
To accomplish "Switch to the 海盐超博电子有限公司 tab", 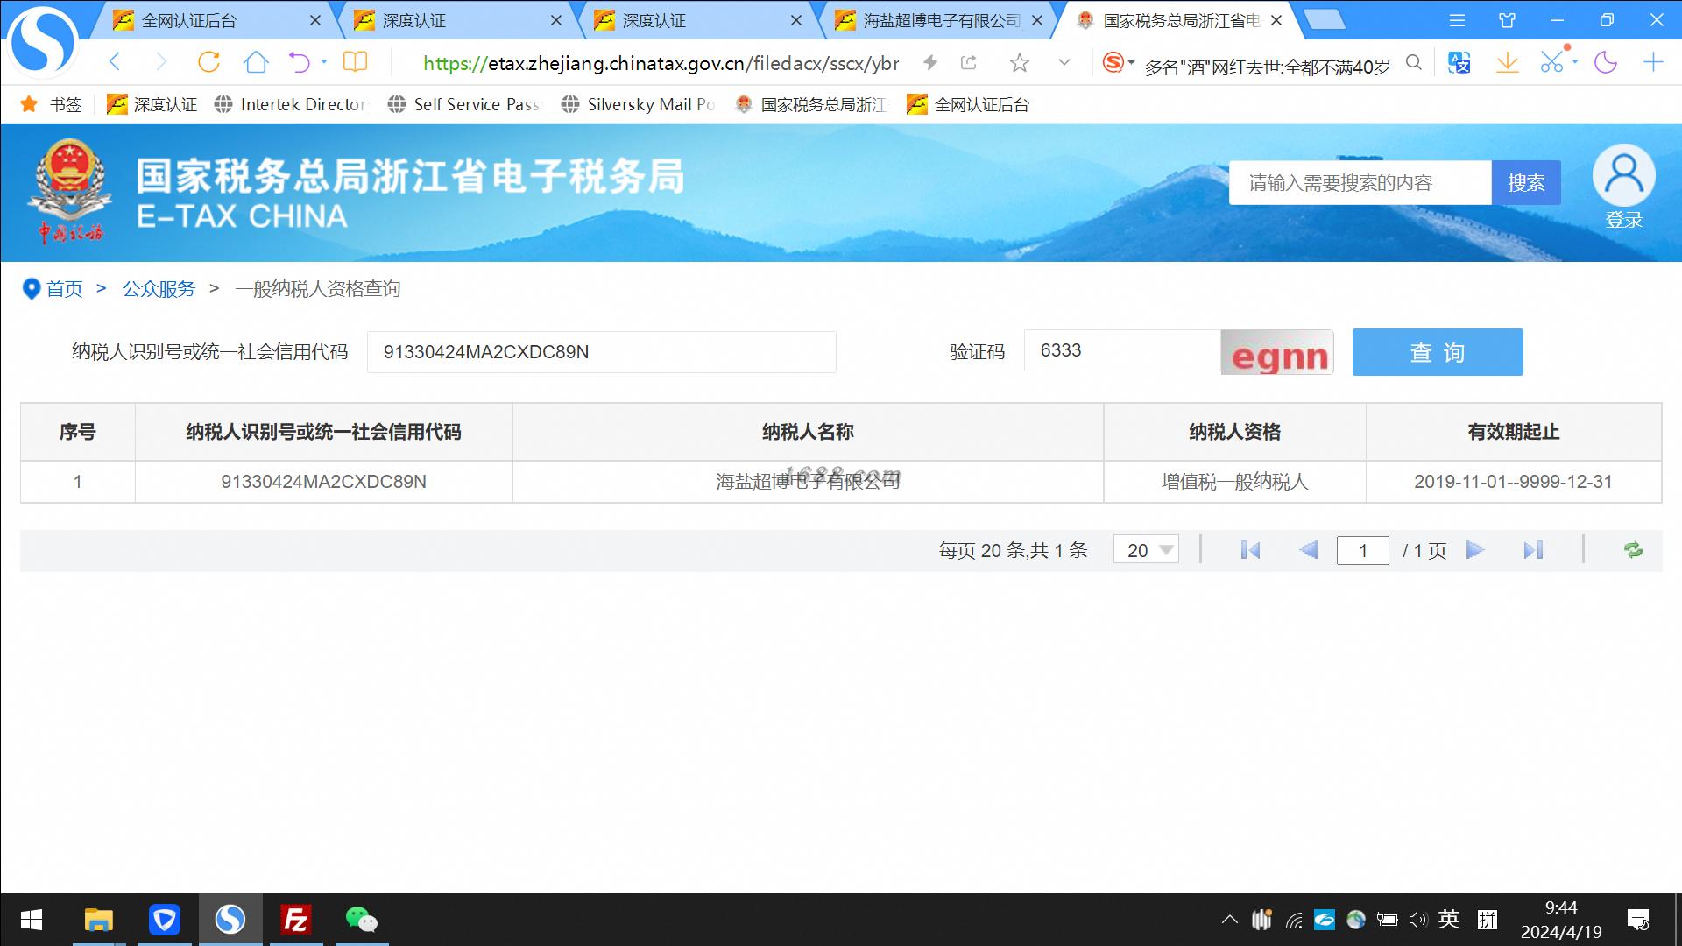I will [x=937, y=20].
